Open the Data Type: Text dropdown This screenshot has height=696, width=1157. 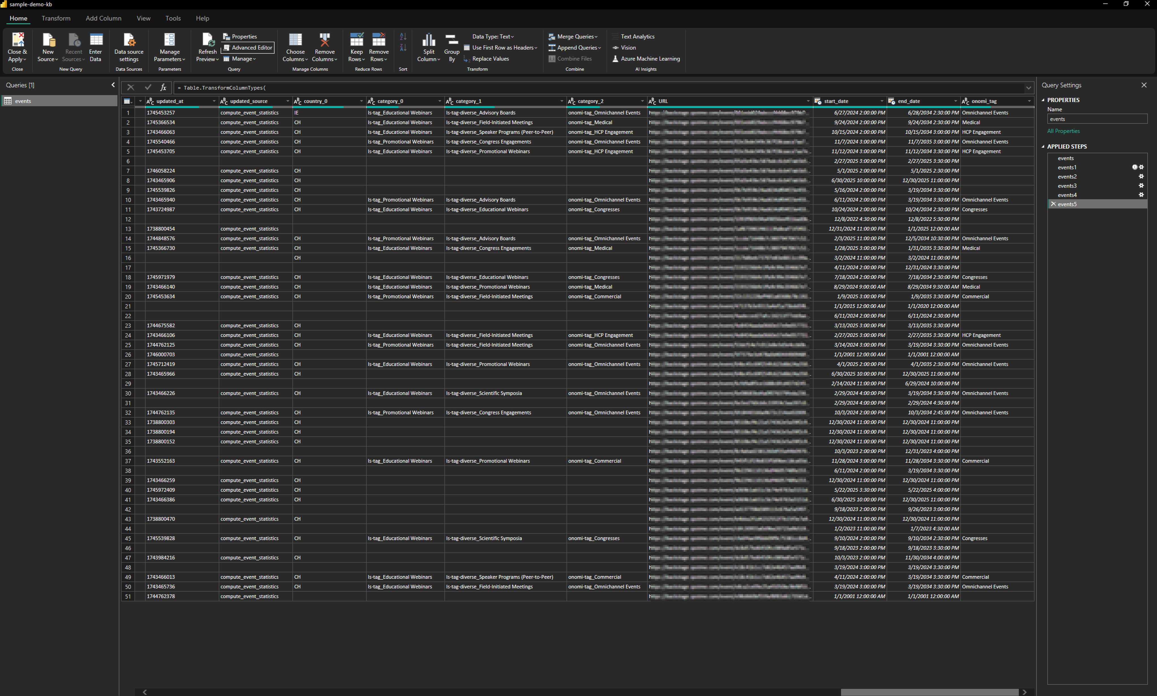tap(493, 37)
